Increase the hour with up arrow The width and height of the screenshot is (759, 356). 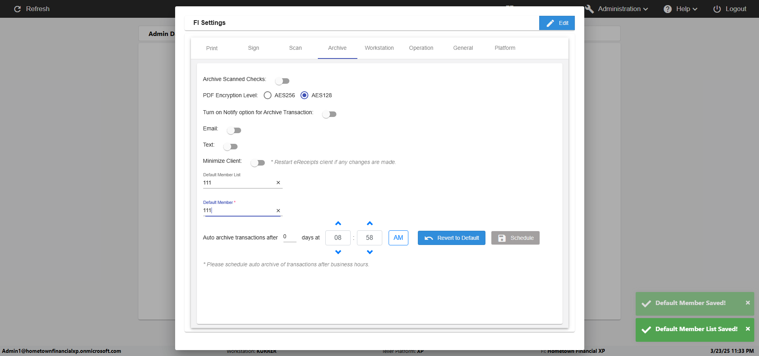click(x=338, y=224)
